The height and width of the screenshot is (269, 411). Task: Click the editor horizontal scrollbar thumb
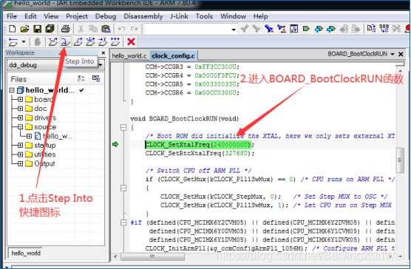coord(152,256)
